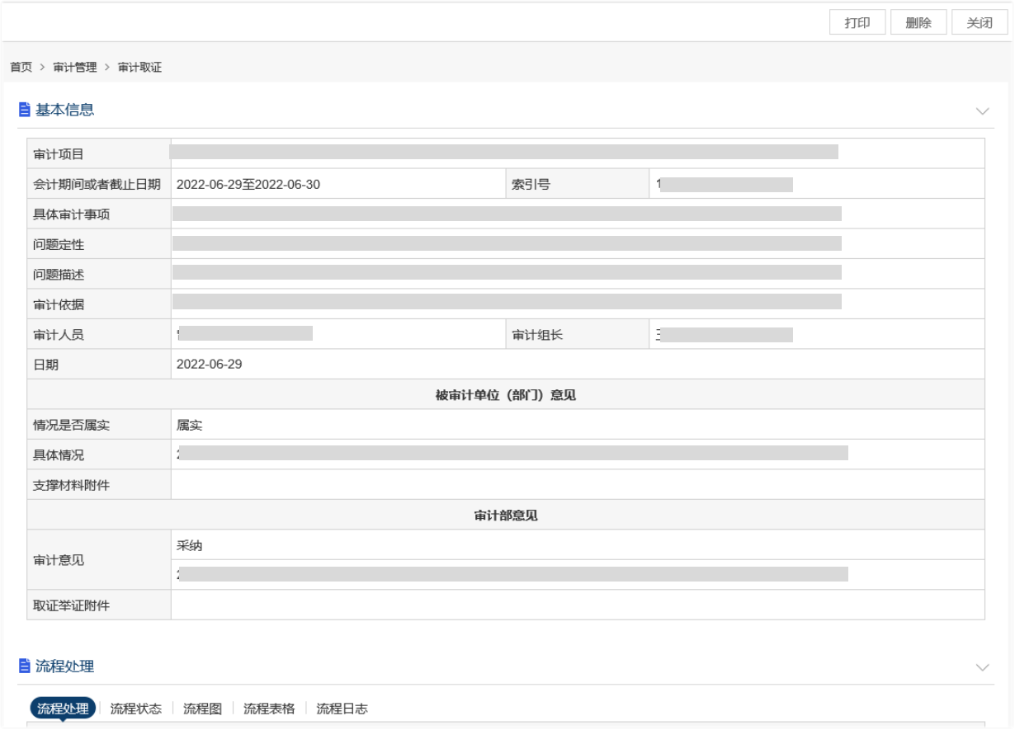Image resolution: width=1015 pixels, height=730 pixels.
Task: Click the 日期 value 2022-06-29
Action: [x=210, y=365]
